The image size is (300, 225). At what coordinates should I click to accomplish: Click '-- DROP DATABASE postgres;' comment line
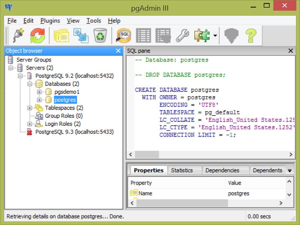(180, 75)
